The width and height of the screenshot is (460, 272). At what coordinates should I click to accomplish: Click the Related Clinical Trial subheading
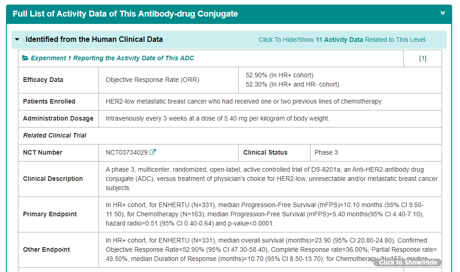pos(55,136)
